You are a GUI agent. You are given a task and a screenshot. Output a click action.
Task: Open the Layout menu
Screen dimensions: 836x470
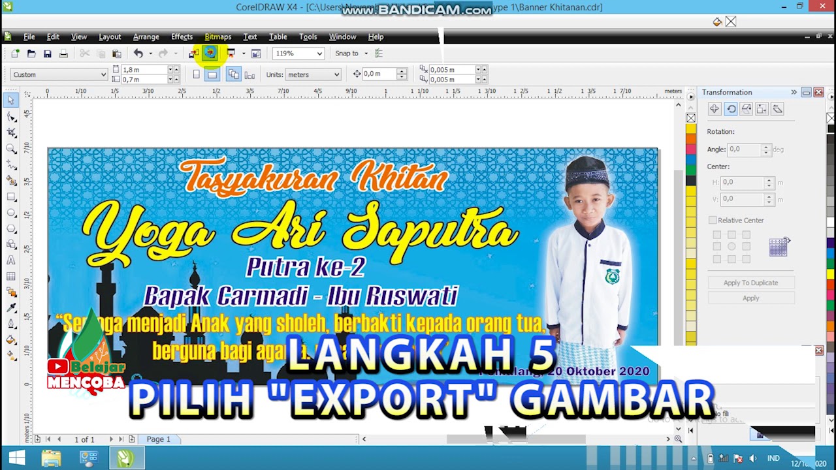point(110,37)
